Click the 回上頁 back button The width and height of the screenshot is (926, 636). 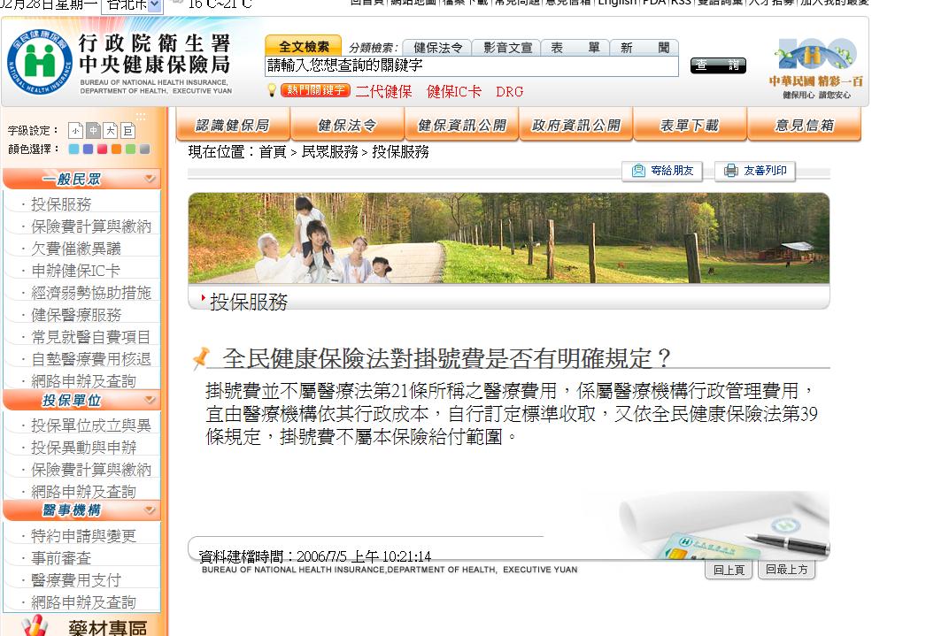(729, 570)
